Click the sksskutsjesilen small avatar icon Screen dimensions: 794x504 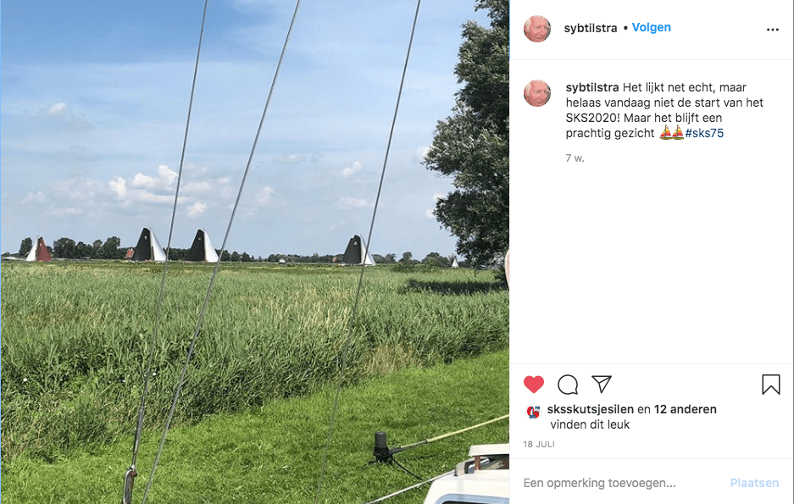click(533, 412)
